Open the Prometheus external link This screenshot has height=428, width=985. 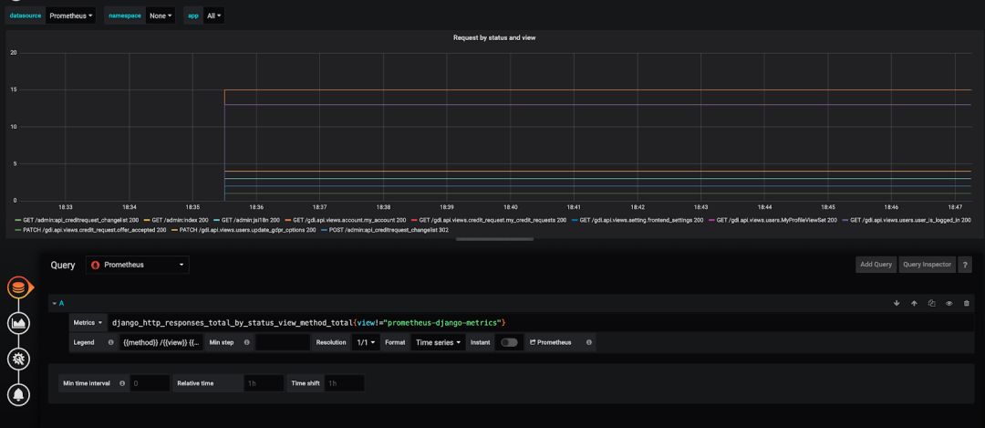coord(551,342)
